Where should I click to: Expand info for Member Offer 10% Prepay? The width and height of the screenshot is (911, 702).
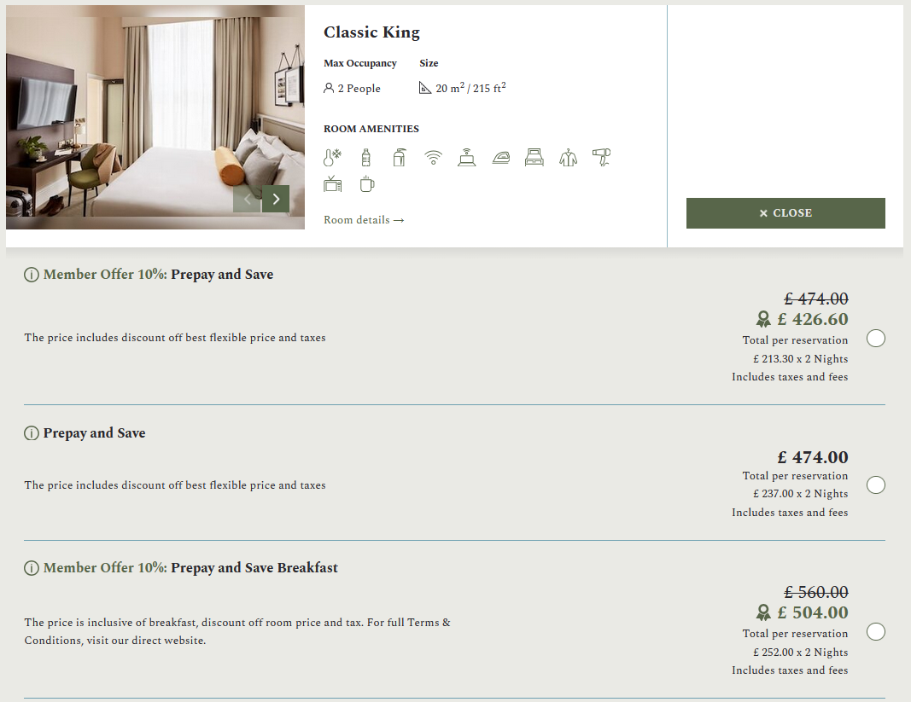coord(31,275)
